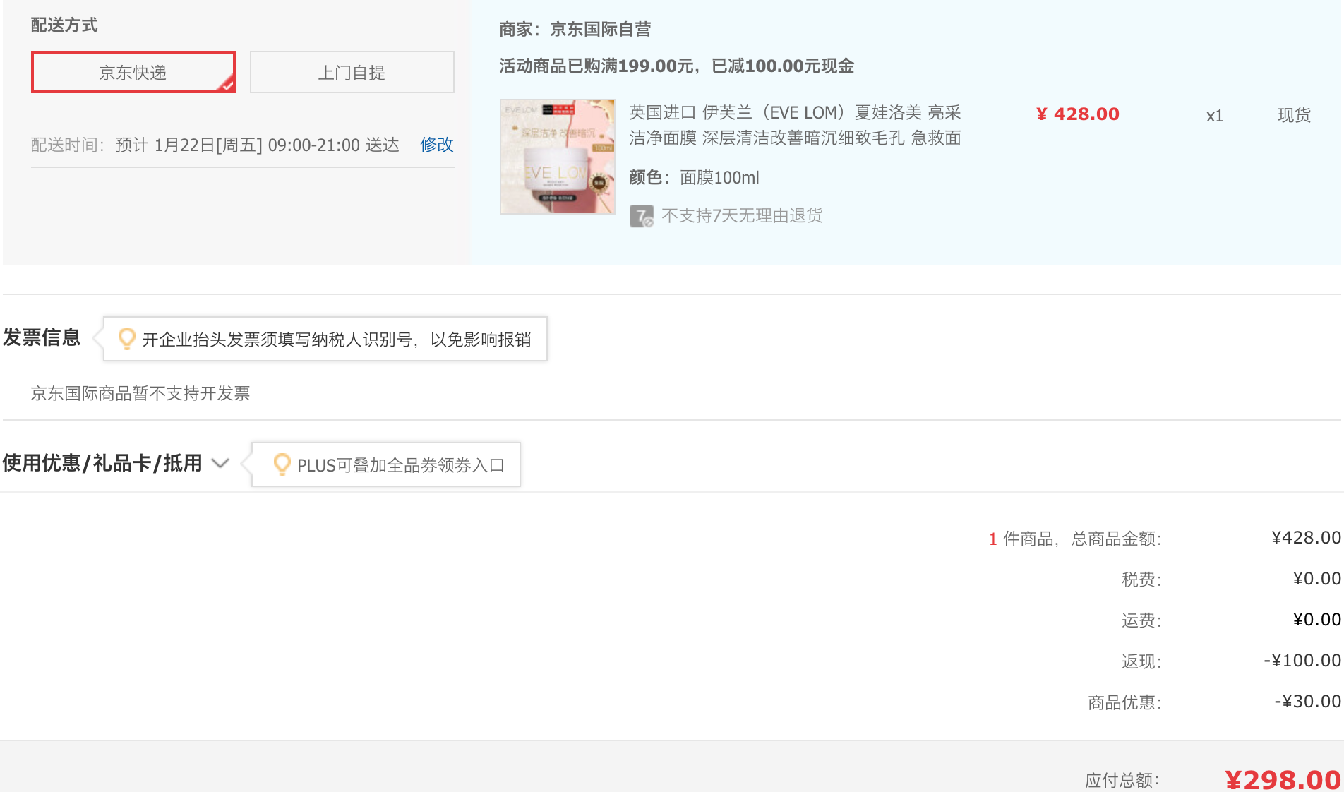Click estimated delivery time 1月22日 text
Viewport: 1344px width, 792px height.
click(x=257, y=145)
